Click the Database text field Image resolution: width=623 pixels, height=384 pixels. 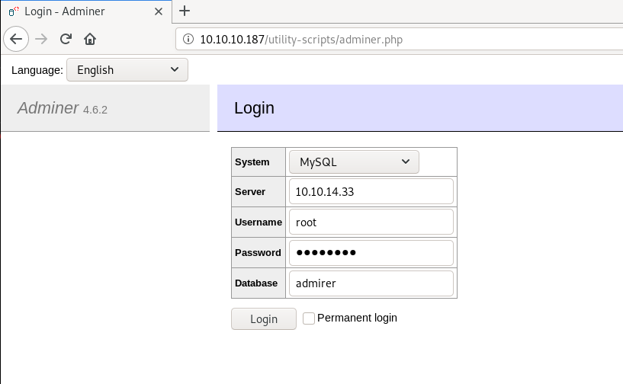coord(371,283)
